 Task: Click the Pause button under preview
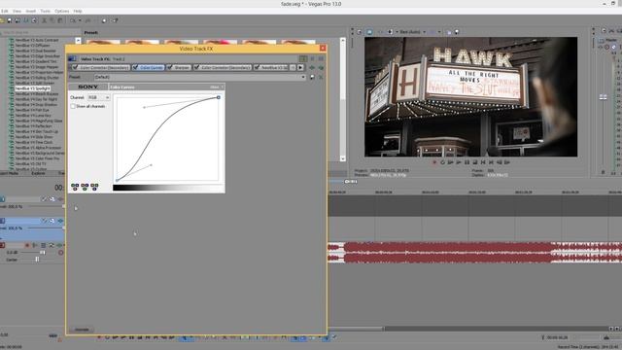pyautogui.click(x=466, y=162)
